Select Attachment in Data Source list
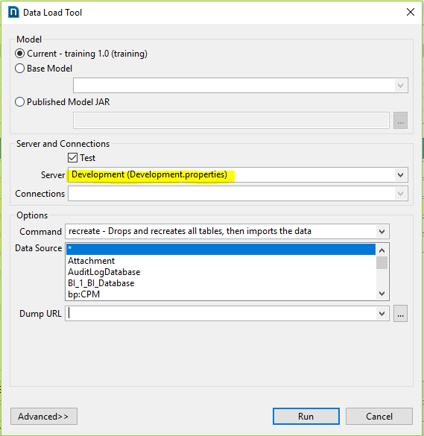The height and width of the screenshot is (436, 424). [221, 261]
